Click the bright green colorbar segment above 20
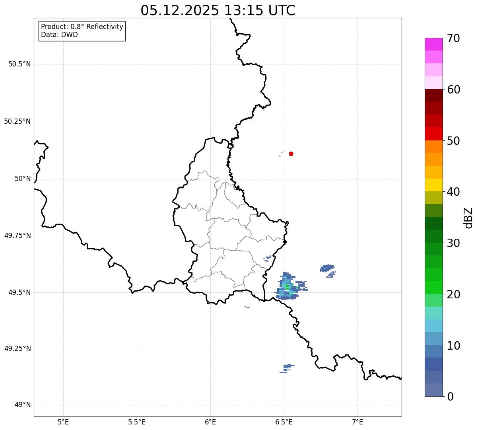This screenshot has width=478, height=430. click(x=433, y=287)
